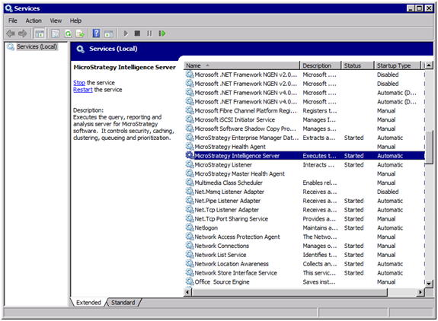Click the gear icon beside Network List Service
The height and width of the screenshot is (321, 438).
[190, 254]
